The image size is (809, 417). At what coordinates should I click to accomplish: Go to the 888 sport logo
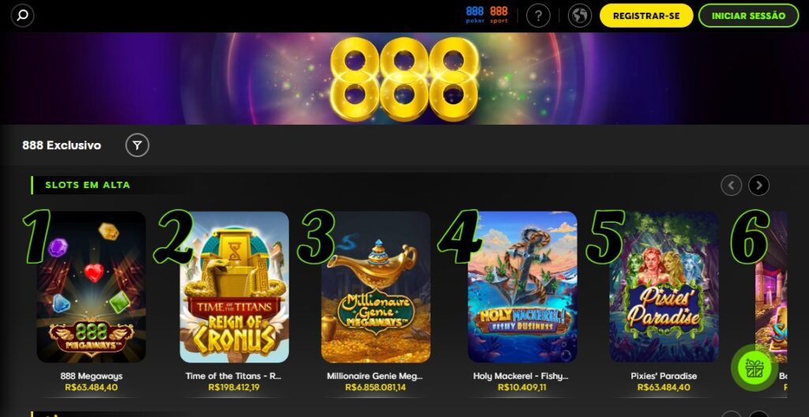499,15
